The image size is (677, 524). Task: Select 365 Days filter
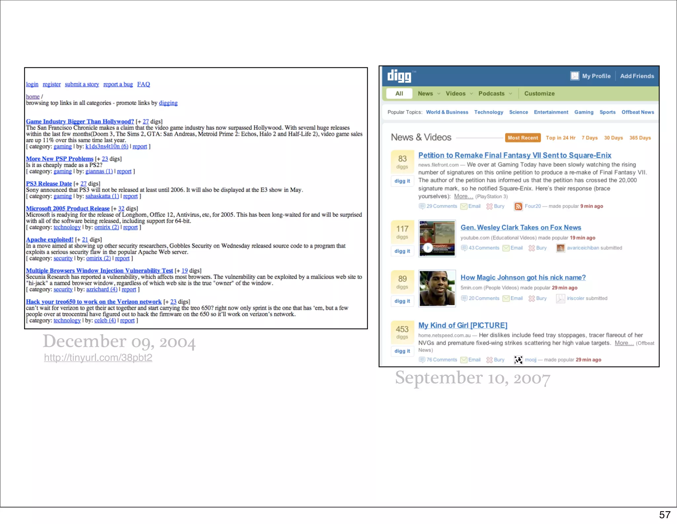[x=640, y=138]
